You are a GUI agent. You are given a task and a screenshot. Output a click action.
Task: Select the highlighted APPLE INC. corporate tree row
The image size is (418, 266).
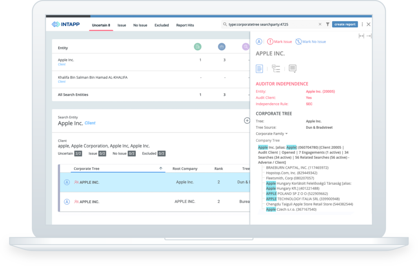[155, 182]
